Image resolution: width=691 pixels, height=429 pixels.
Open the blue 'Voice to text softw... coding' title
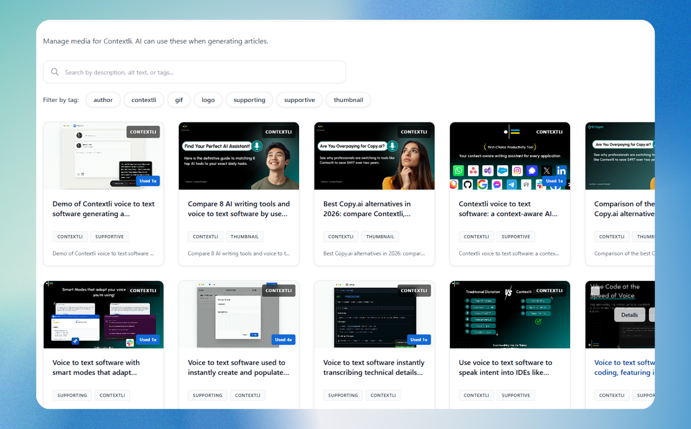click(x=624, y=368)
